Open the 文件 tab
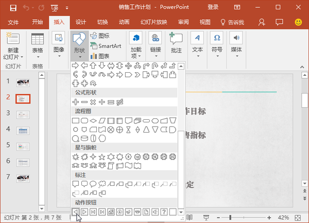309x223 pixels. [x=13, y=22]
